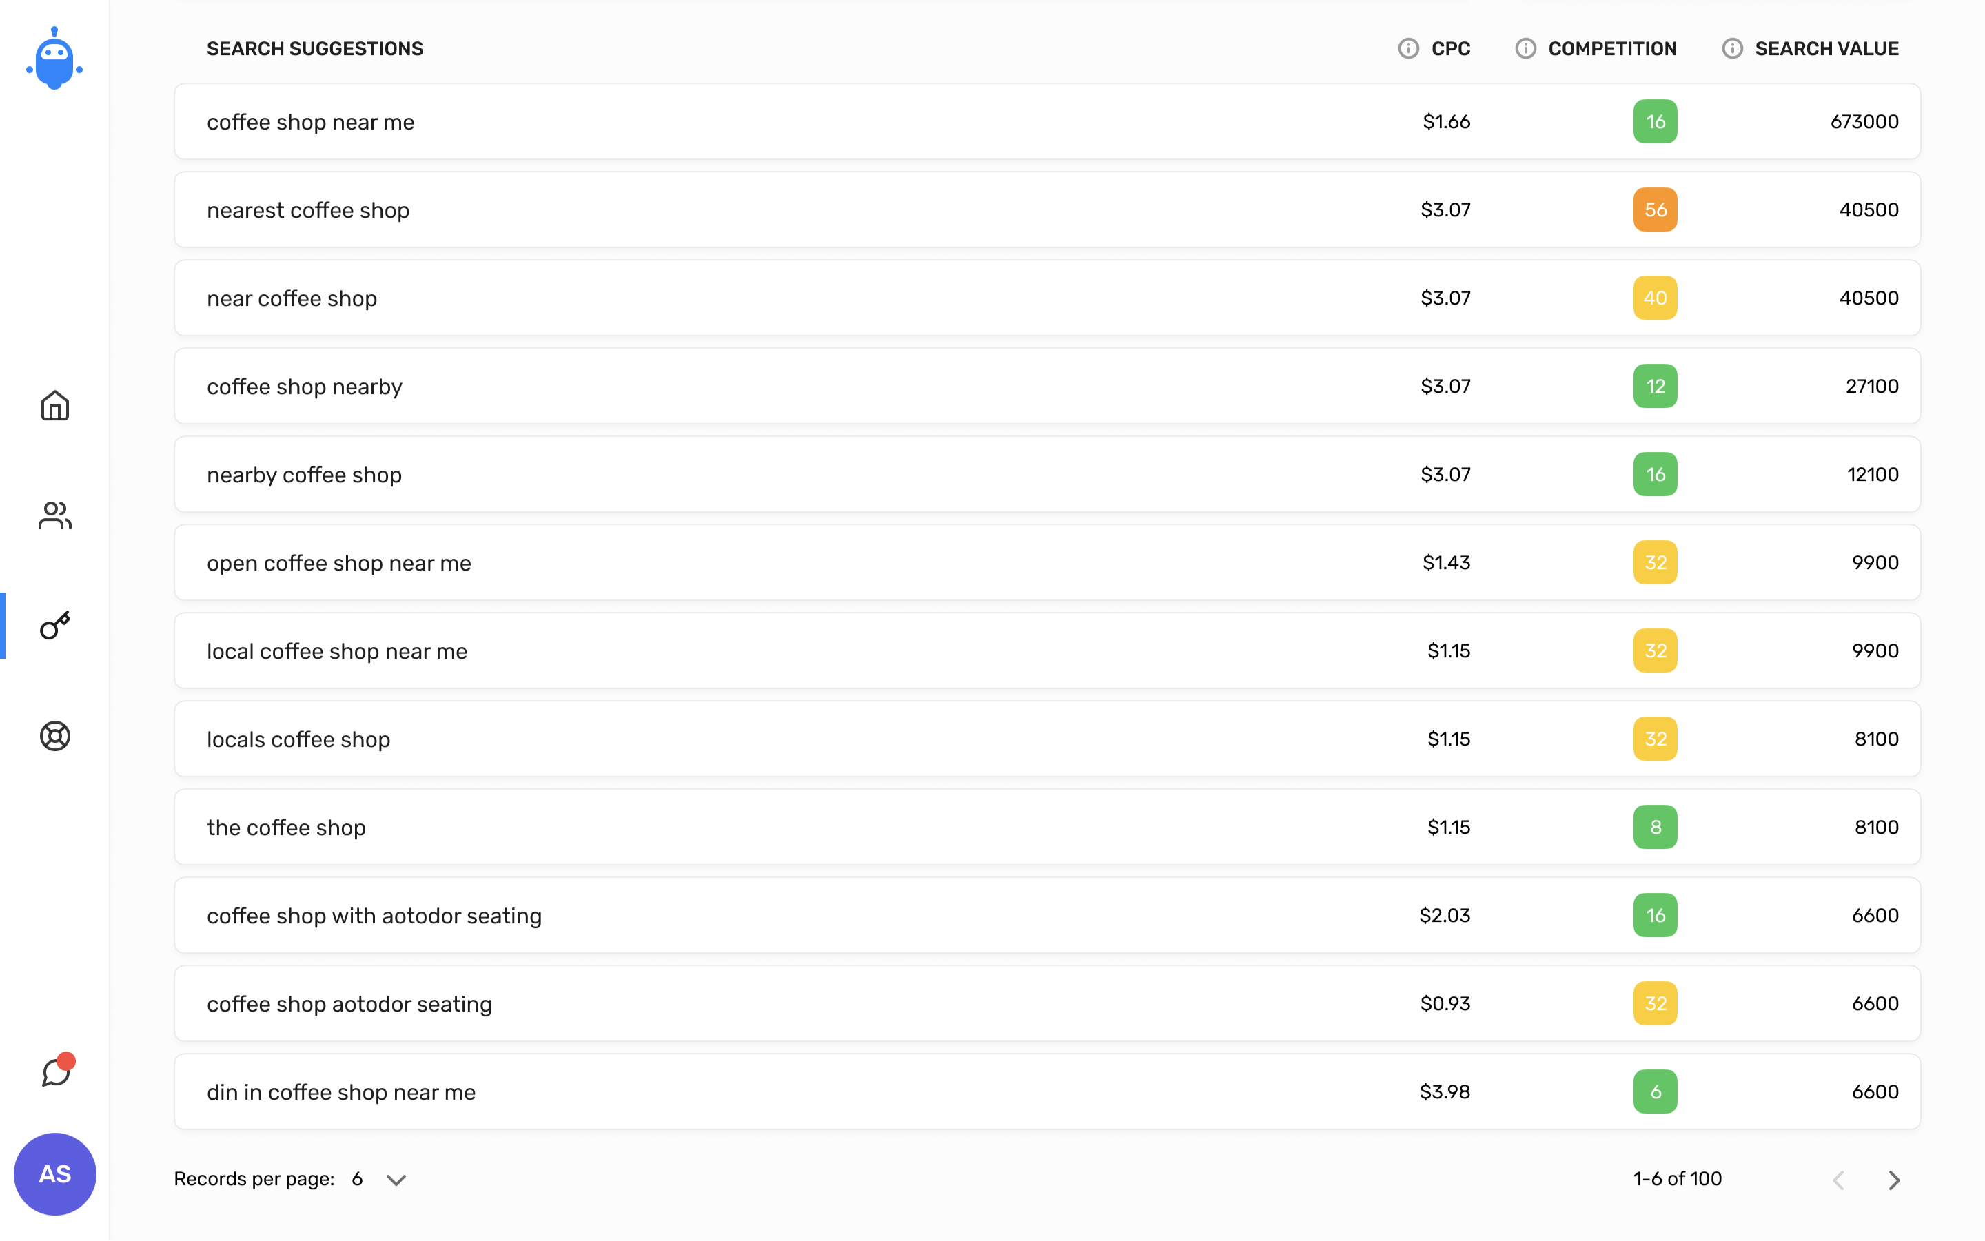Go to the next results page arrow
This screenshot has width=1985, height=1241.
pos(1894,1180)
